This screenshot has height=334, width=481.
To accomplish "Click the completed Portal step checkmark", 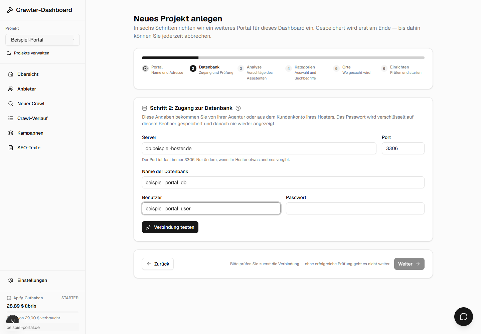I will (145, 68).
